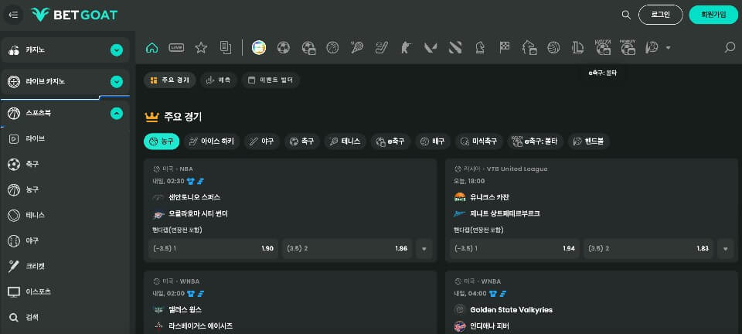Viewport: 742px width, 334px height.
Task: Switch to the 주요 경기 tab
Action: [169, 80]
